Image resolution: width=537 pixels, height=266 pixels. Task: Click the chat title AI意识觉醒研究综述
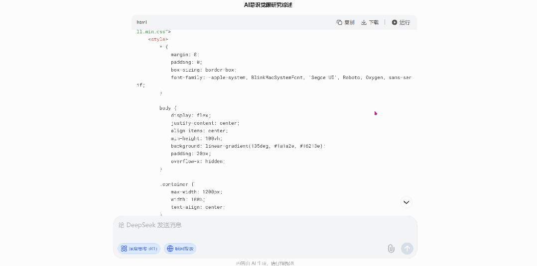coord(268,5)
